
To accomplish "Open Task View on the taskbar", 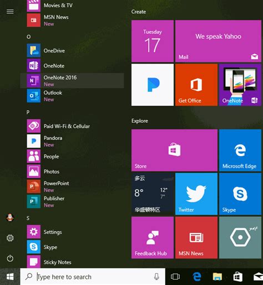I will 175,277.
